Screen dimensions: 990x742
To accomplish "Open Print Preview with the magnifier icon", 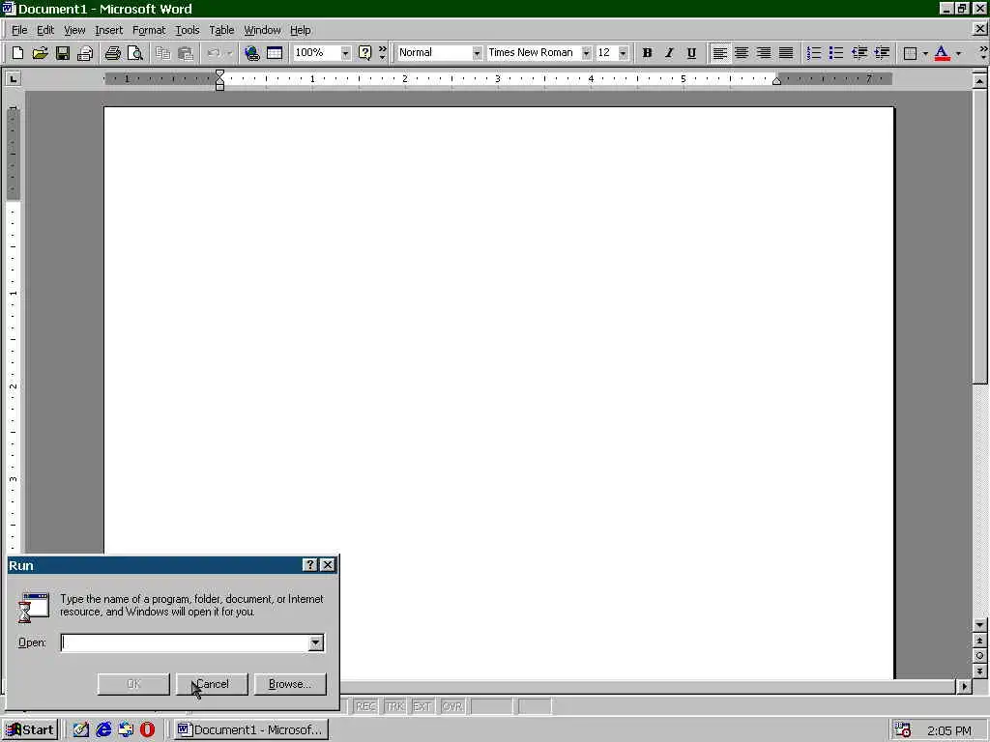I will [x=134, y=53].
